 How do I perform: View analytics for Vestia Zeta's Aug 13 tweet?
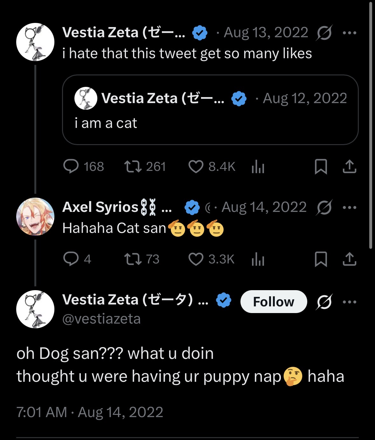pyautogui.click(x=258, y=166)
